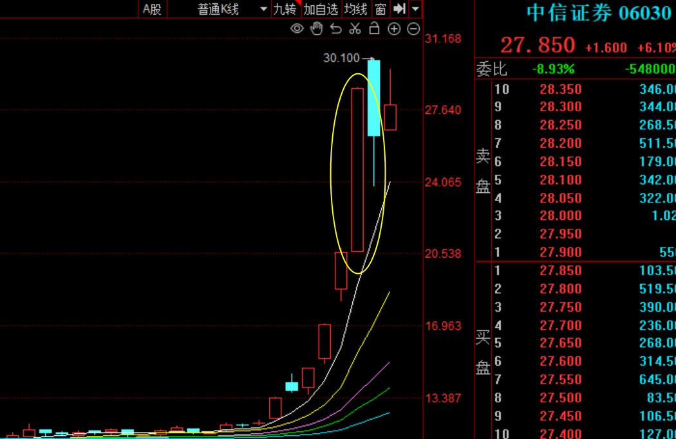Viewport: 676px width, 439px height.
Task: Zoom out with the minus circle icon
Action: tap(413, 28)
